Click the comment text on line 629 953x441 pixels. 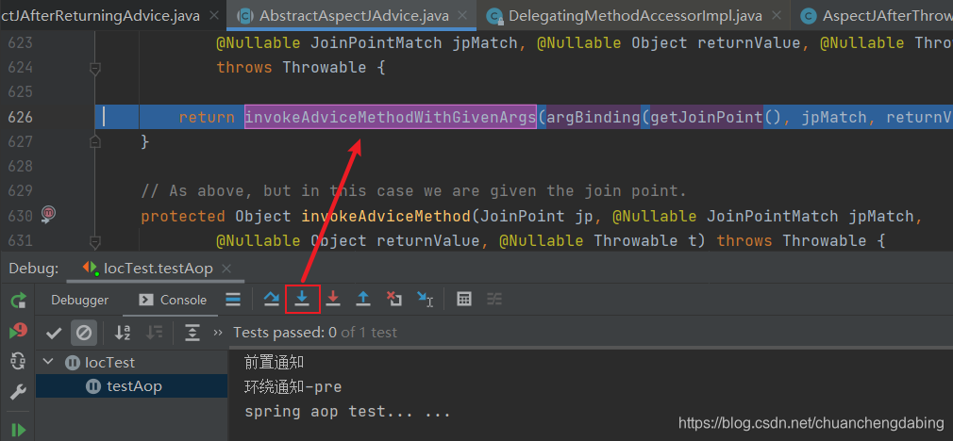(x=413, y=191)
